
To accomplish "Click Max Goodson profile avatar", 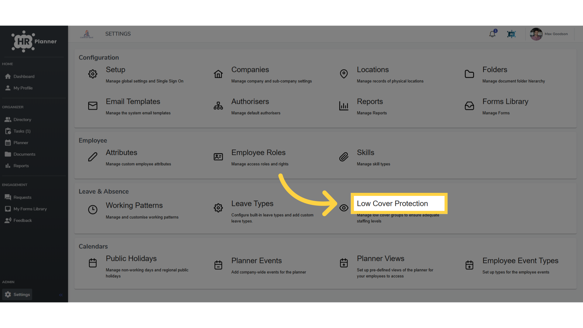I will [536, 34].
